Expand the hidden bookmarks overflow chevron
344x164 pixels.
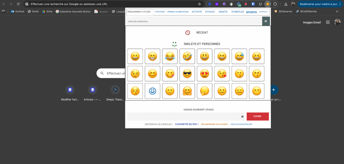coord(337,11)
